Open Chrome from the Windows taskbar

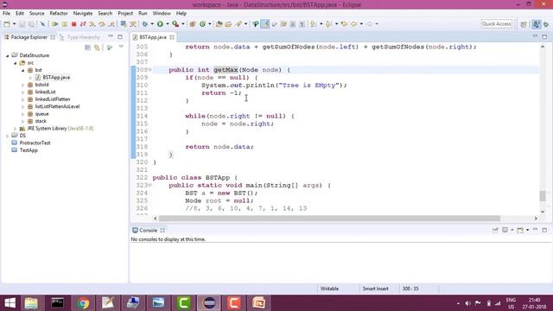click(x=83, y=303)
